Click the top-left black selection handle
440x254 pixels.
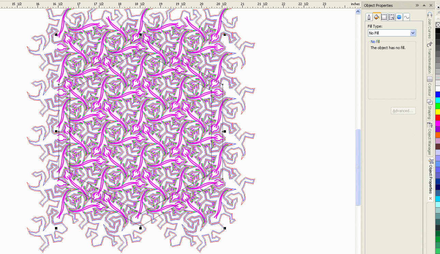click(56, 34)
